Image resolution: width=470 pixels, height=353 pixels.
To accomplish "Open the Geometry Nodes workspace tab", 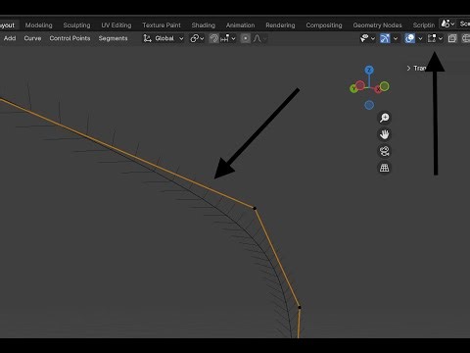I will [377, 25].
